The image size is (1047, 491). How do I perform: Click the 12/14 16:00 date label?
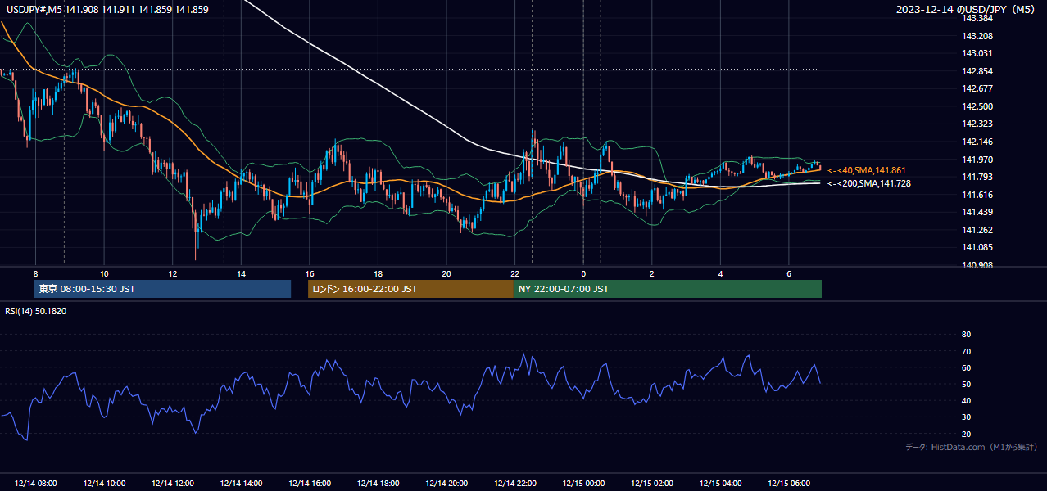[310, 484]
